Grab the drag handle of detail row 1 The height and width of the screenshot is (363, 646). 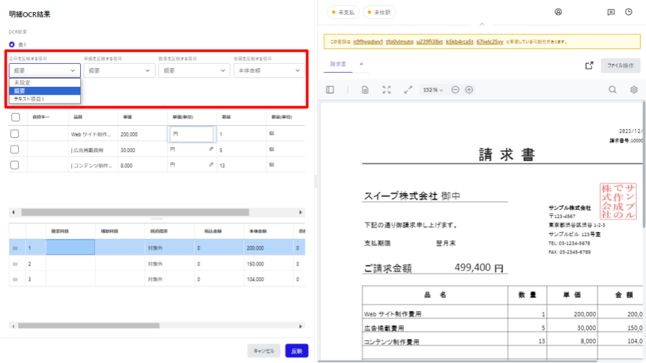pyautogui.click(x=15, y=248)
